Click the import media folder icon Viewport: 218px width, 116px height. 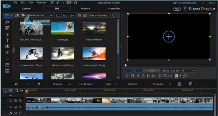[17, 15]
